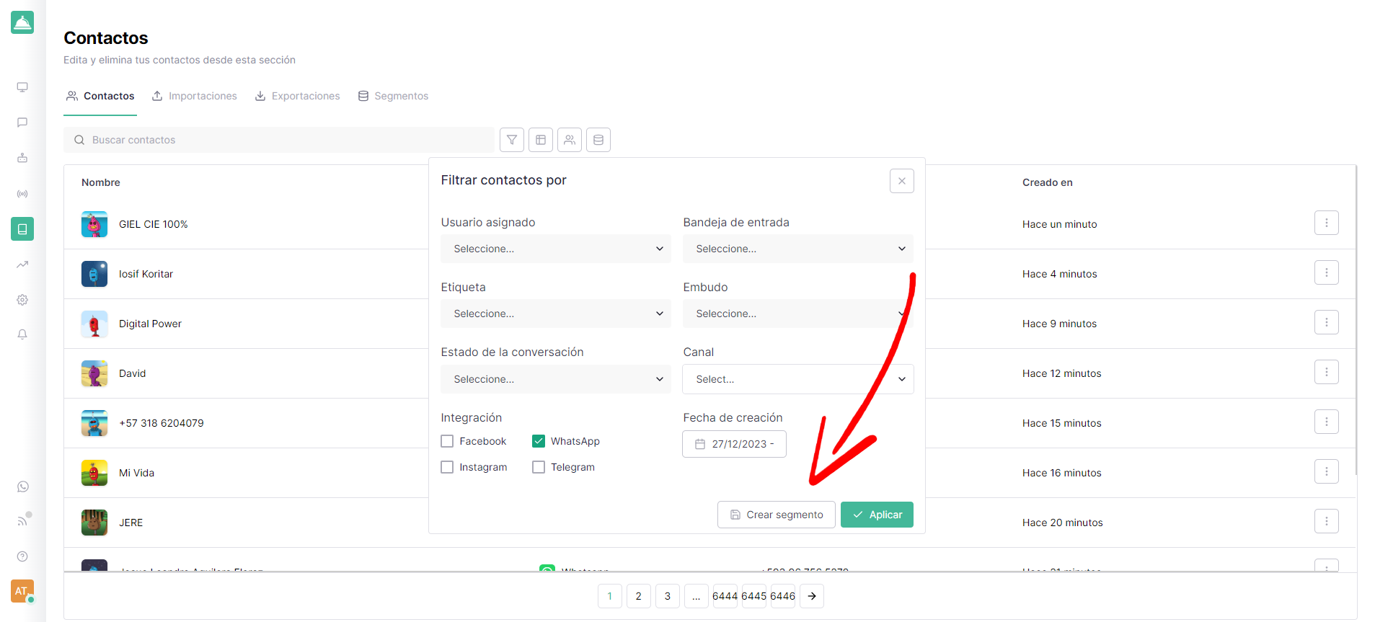
Task: Go to page 6445
Action: pos(754,596)
